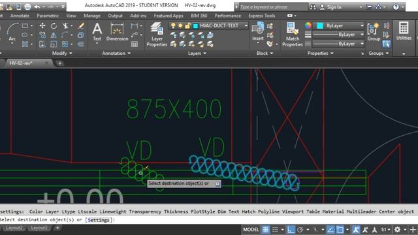Screen dimensions: 418x235
Task: Select the Rectangular Array tool
Action: [65, 44]
